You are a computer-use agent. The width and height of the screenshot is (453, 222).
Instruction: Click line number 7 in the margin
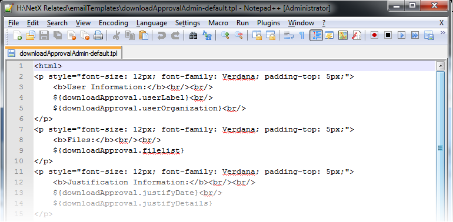pyautogui.click(x=21, y=129)
